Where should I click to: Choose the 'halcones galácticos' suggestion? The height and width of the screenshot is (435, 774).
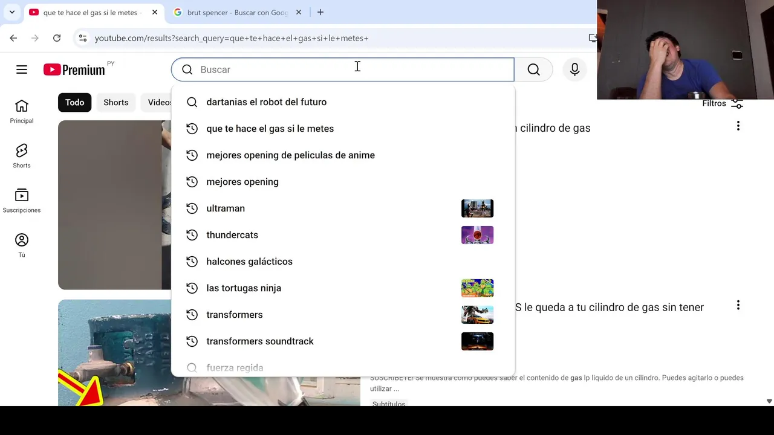[343, 262]
